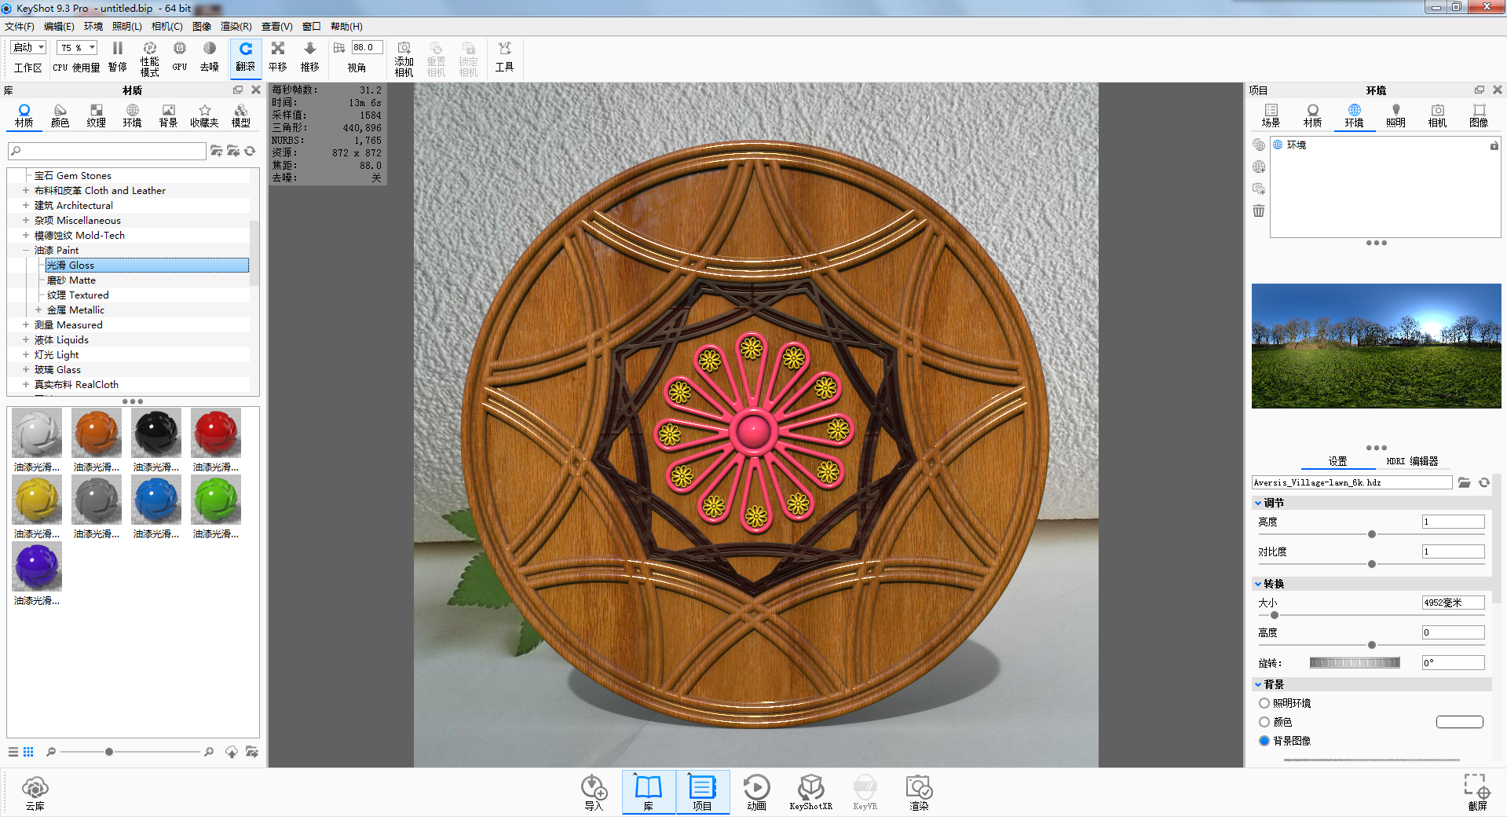This screenshot has width=1507, height=817.
Task: Enable GPU rendering mode
Action: point(180,57)
